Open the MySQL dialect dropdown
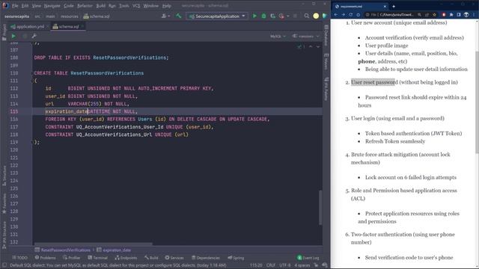The height and width of the screenshot is (269, 479). click(x=278, y=36)
